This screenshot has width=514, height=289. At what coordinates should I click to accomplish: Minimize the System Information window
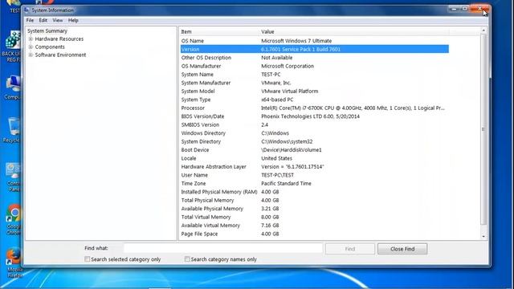tap(454, 9)
